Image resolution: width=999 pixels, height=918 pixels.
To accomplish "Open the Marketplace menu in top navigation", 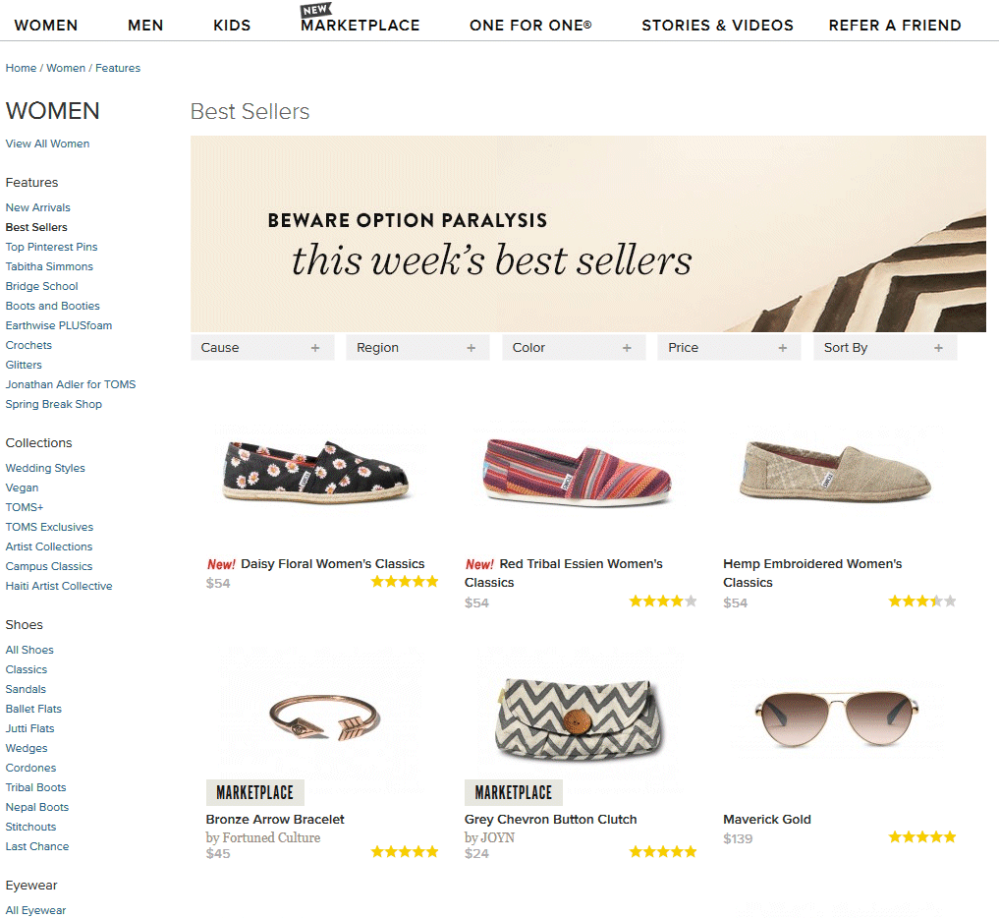I will pos(360,26).
